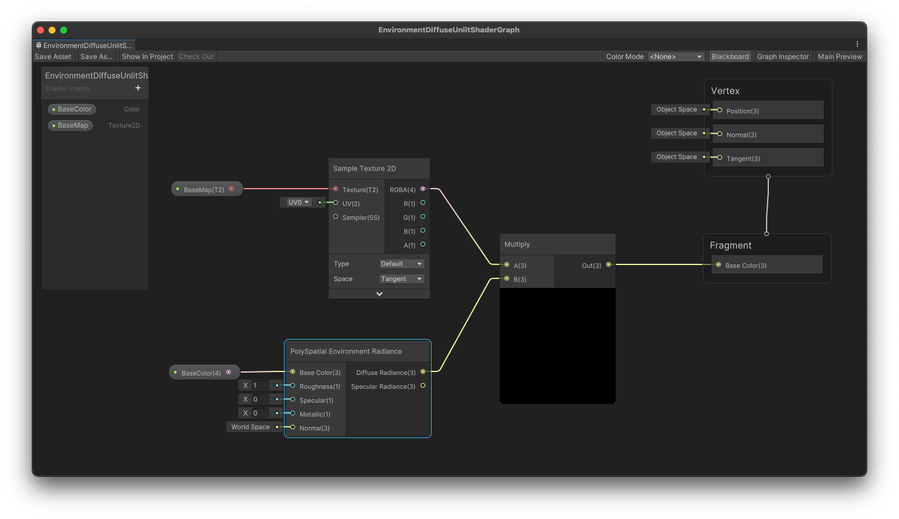Click the Roughness(1) input port
This screenshot has width=899, height=519.
pos(293,385)
